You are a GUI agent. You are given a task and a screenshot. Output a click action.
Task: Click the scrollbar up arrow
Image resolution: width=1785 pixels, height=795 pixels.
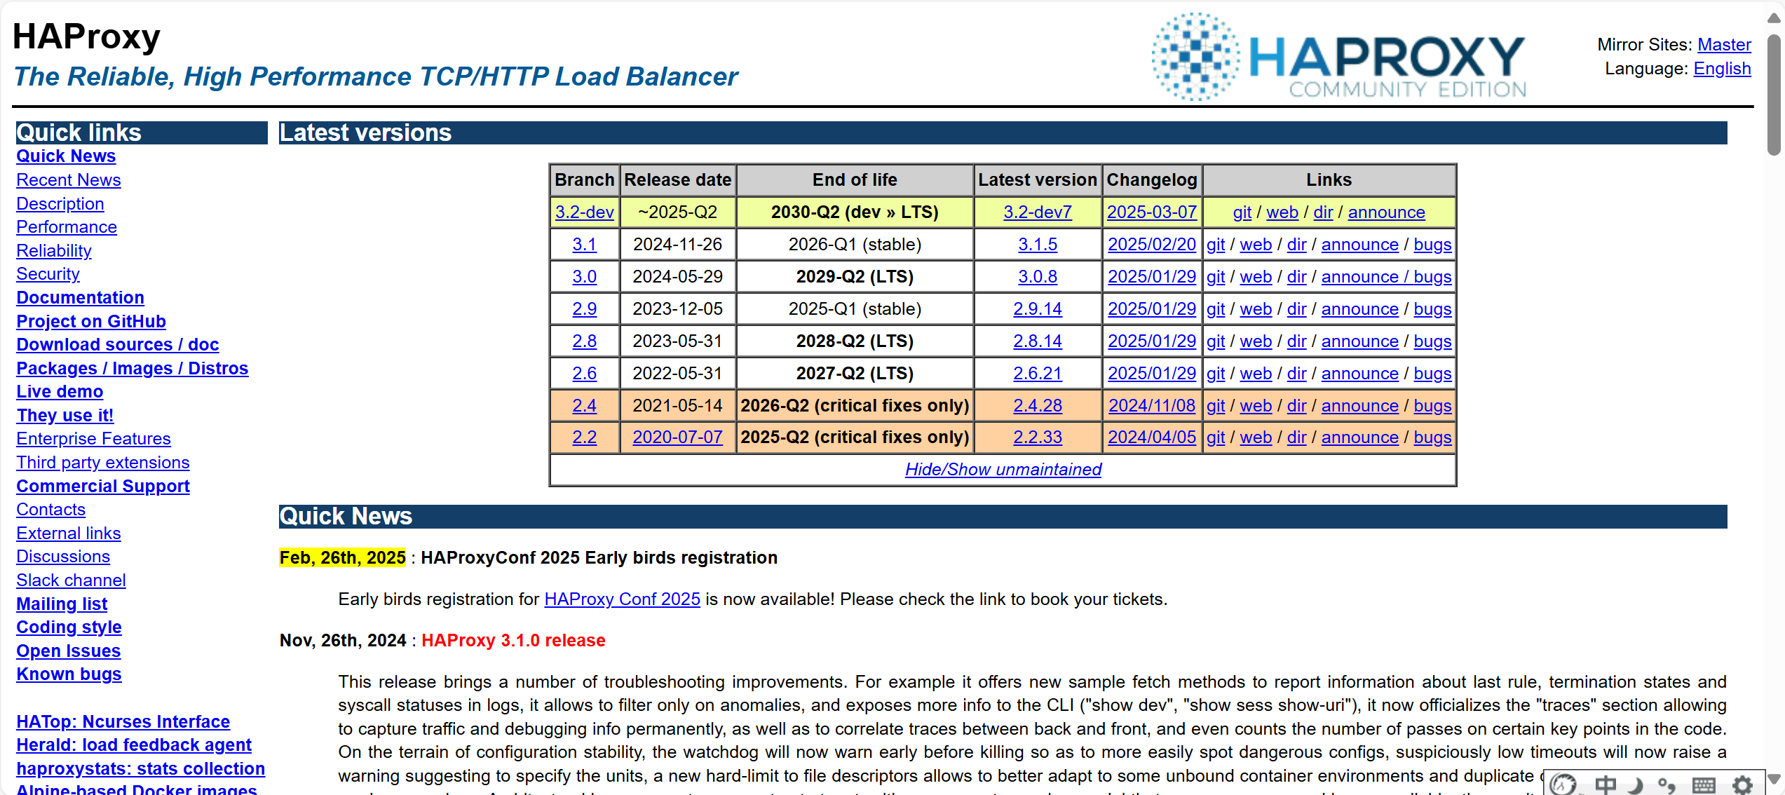coord(1774,18)
